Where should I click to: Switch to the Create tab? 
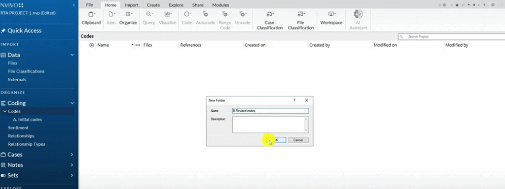(x=154, y=5)
